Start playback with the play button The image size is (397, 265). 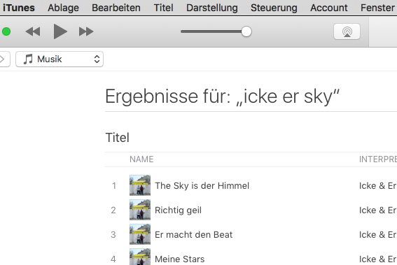click(60, 31)
